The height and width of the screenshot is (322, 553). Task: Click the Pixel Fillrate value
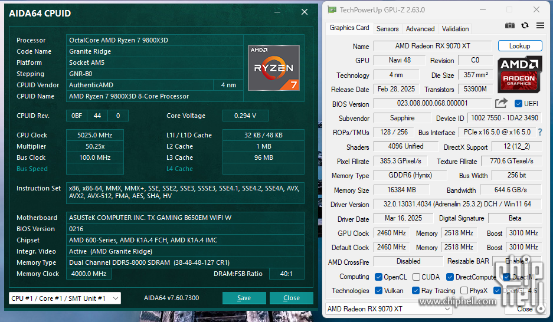(x=400, y=161)
